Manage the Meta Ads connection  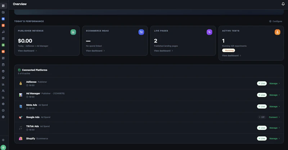[275, 106]
